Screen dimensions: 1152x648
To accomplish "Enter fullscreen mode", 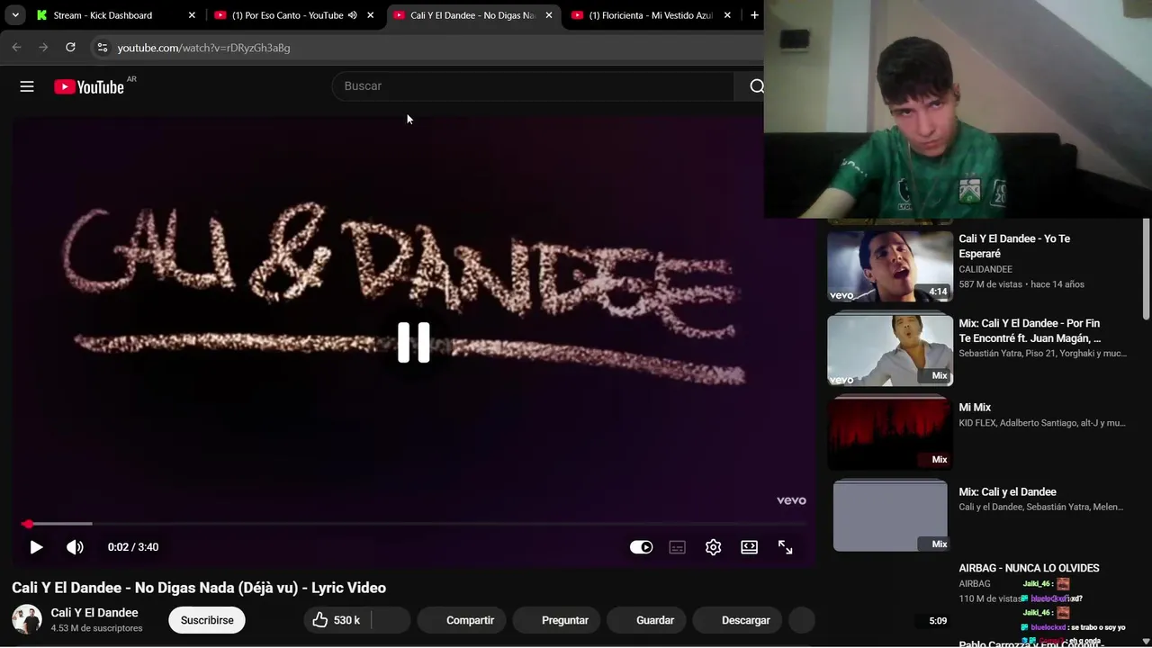I will coord(785,547).
